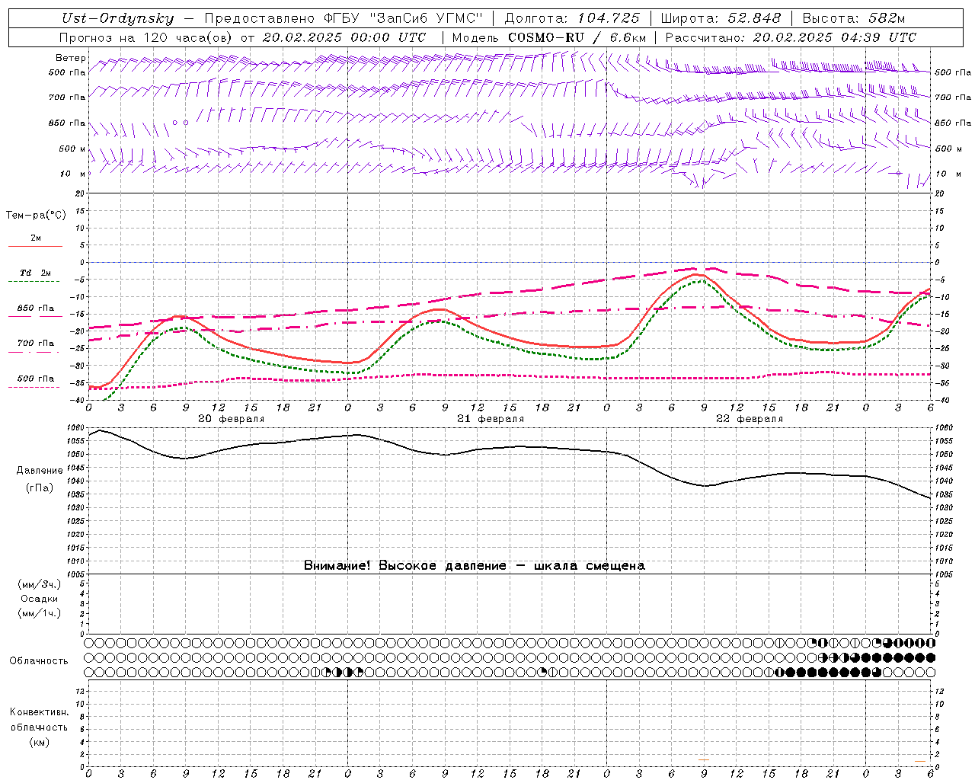Click the '1060' top value of the pressure scale
The width and height of the screenshot is (975, 780).
click(x=76, y=428)
